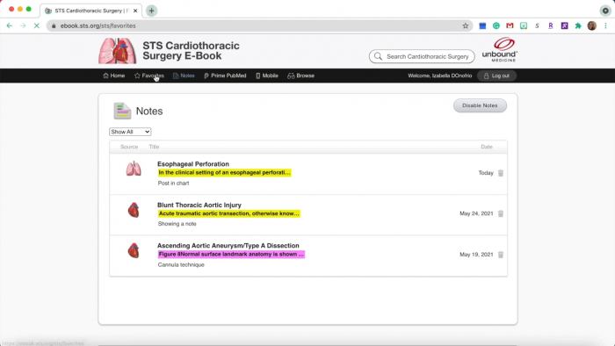The width and height of the screenshot is (615, 346).
Task: Click the Unbound Medicine logo
Action: coord(500,49)
